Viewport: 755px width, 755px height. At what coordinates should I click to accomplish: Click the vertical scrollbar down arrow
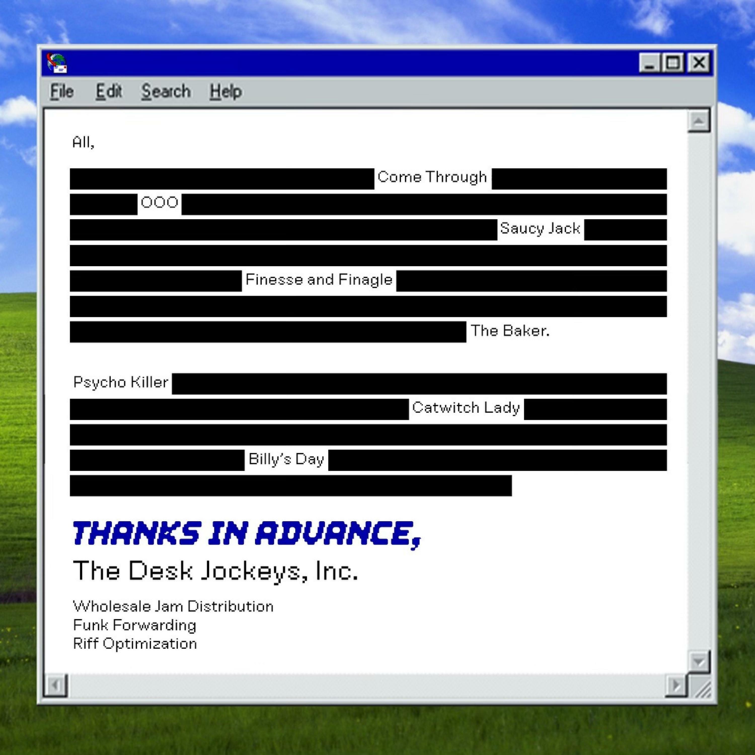699,662
